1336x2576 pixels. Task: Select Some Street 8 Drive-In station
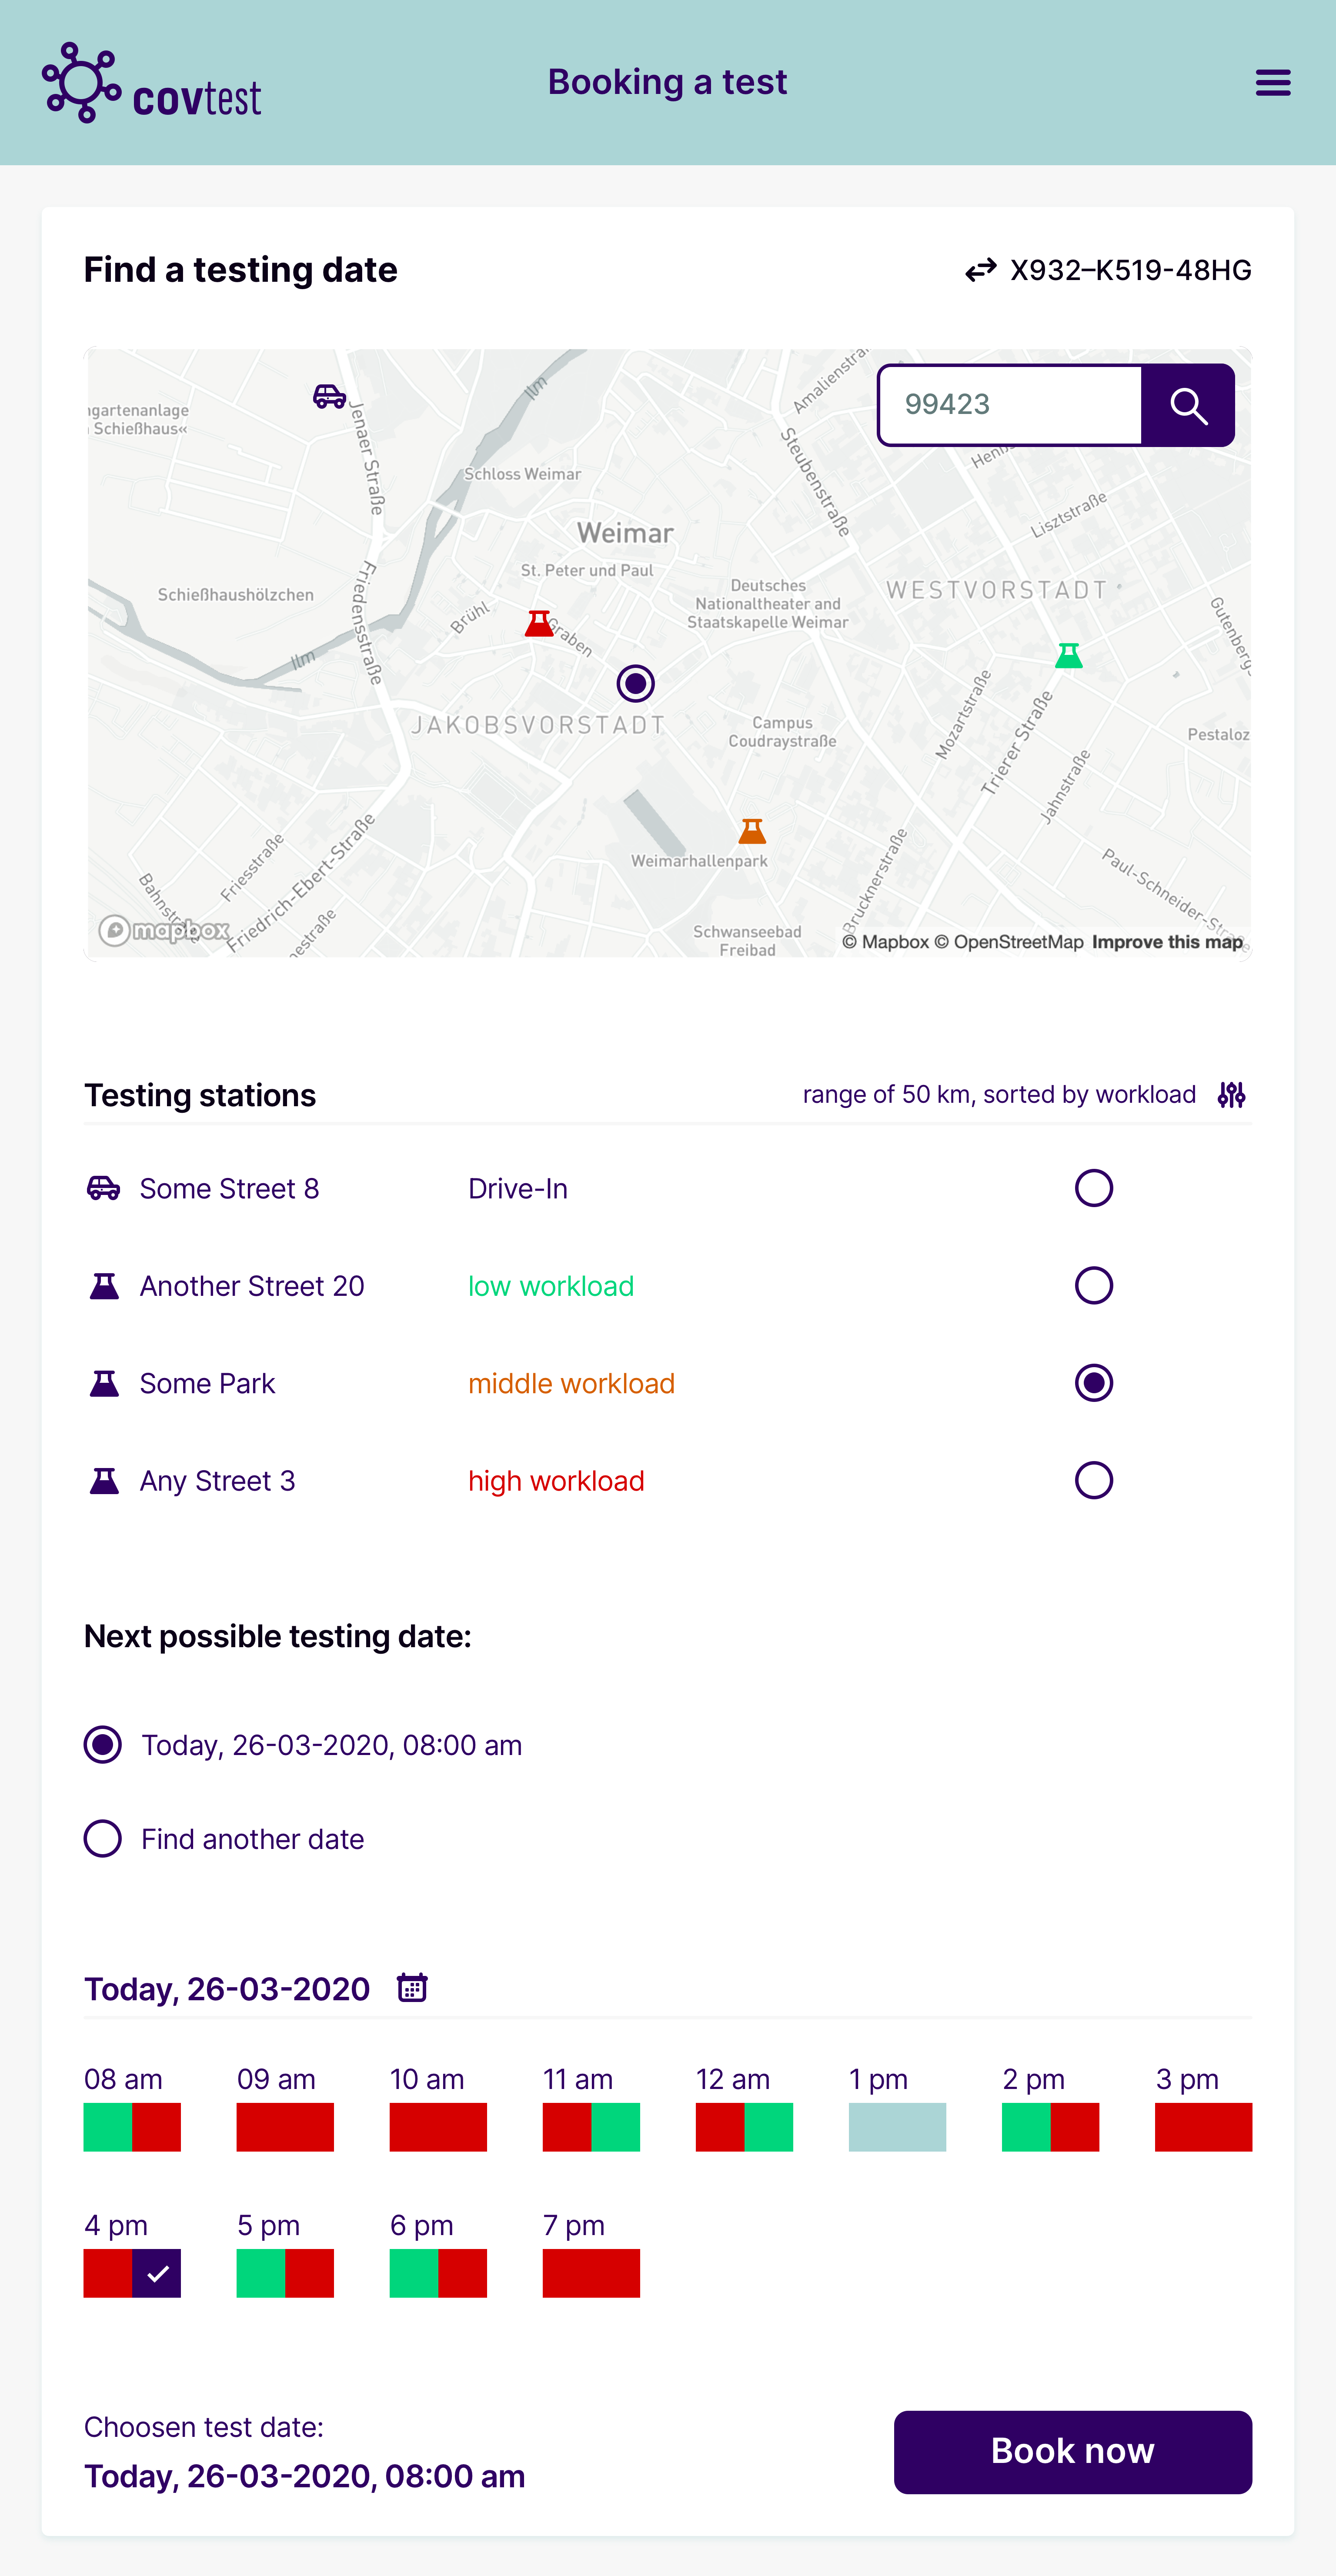click(x=1093, y=1188)
